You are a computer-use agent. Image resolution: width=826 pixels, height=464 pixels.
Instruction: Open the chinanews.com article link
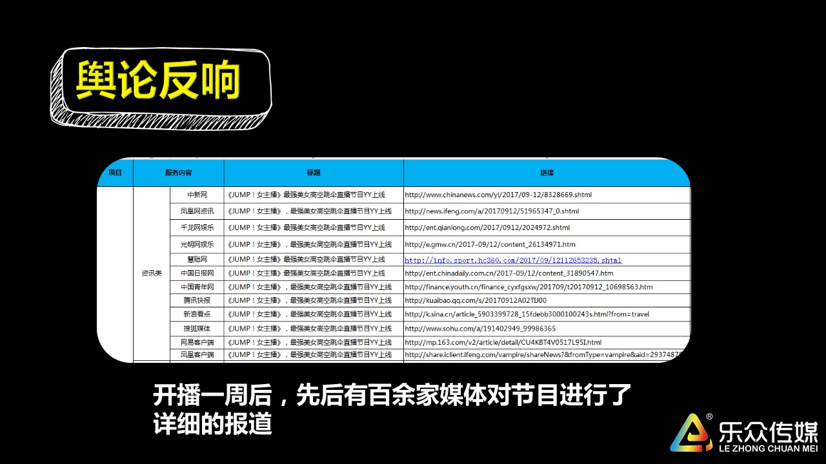[x=498, y=195]
